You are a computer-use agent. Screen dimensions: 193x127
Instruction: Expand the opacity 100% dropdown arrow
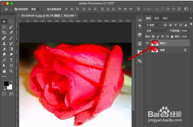click(x=191, y=31)
